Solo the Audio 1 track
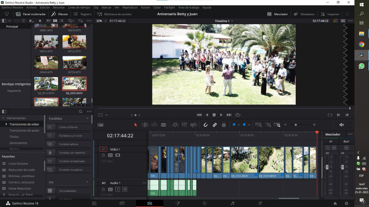The width and height of the screenshot is (369, 207). coord(118,189)
